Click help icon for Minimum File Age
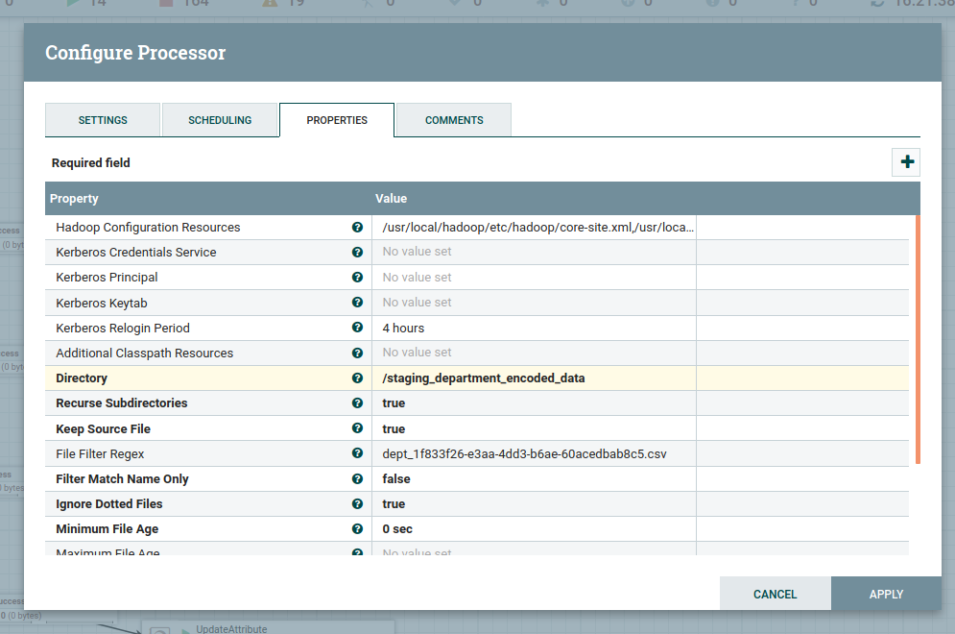 coord(357,529)
